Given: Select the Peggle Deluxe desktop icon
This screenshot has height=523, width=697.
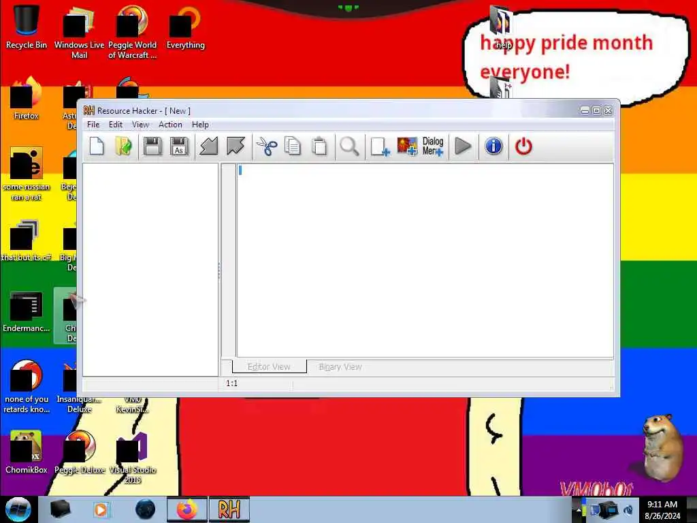Looking at the screenshot, I should (80, 452).
